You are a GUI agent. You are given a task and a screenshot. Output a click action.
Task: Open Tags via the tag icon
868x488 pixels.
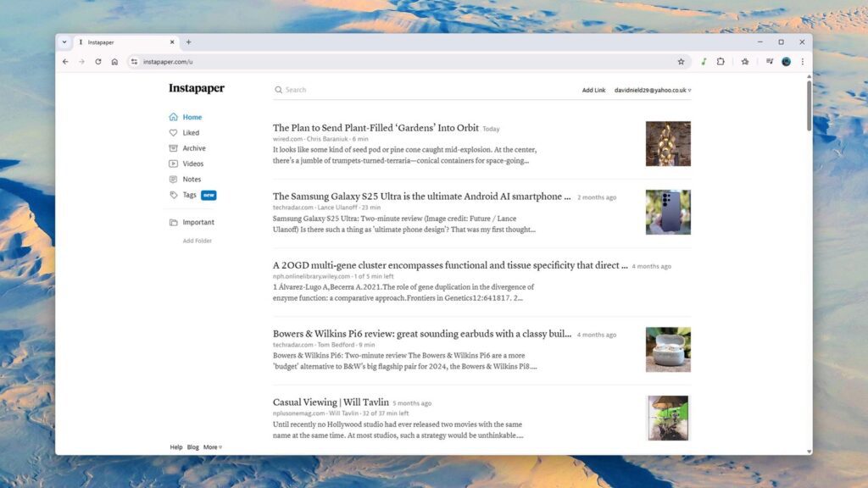click(173, 195)
